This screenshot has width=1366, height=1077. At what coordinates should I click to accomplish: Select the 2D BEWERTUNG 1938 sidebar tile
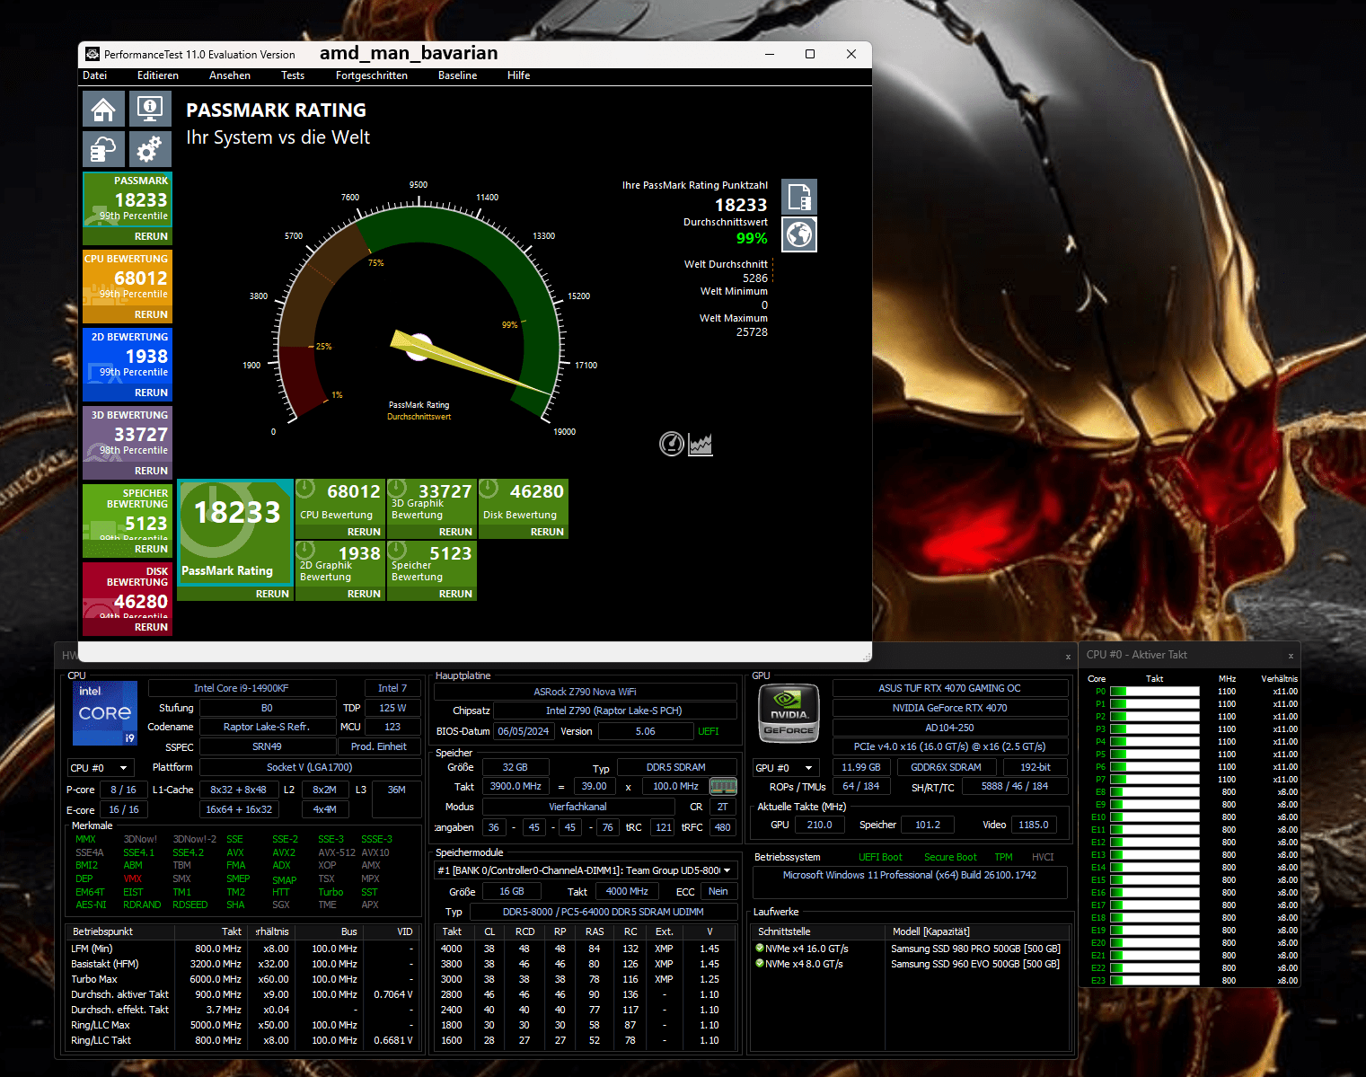127,355
